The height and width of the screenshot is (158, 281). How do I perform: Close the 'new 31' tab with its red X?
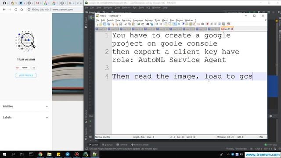pyautogui.click(x=232, y=29)
